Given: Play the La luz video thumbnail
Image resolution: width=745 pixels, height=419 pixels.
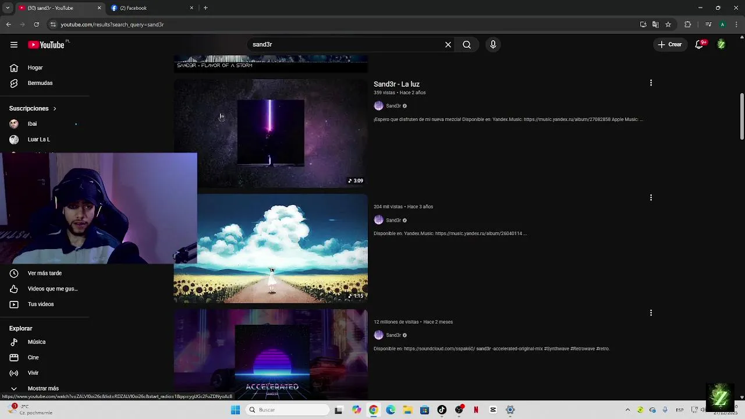Looking at the screenshot, I should tap(271, 133).
